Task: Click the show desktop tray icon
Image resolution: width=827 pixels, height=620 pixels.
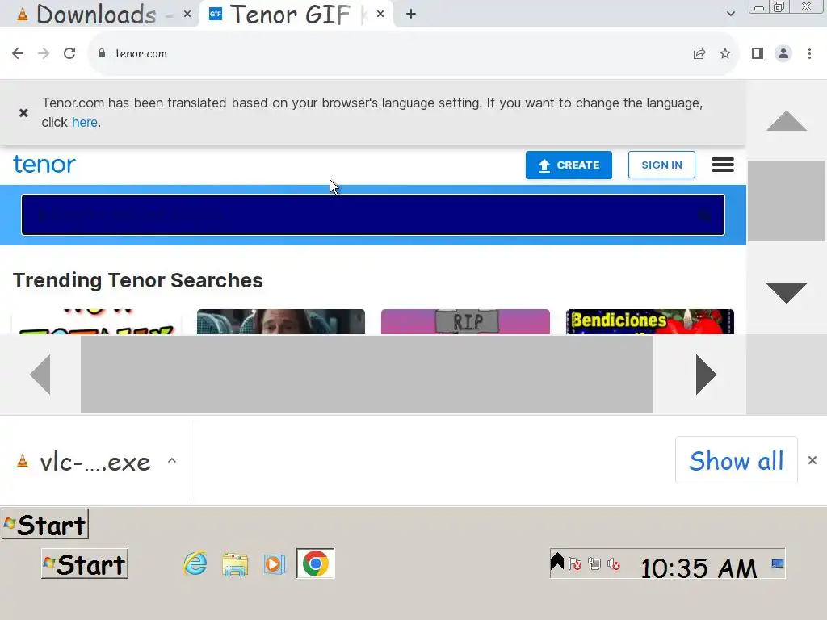Action: [778, 564]
